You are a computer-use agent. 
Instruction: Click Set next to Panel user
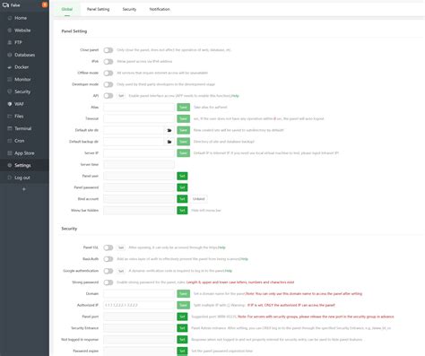tap(182, 176)
